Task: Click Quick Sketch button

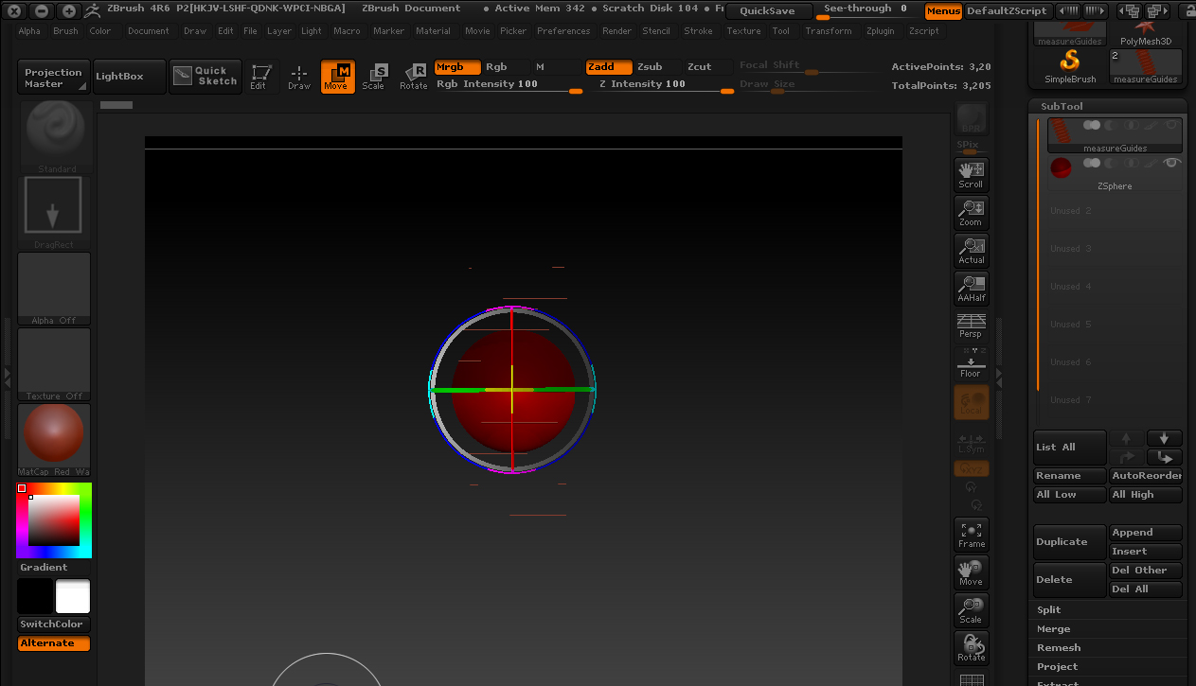Action: click(x=205, y=77)
